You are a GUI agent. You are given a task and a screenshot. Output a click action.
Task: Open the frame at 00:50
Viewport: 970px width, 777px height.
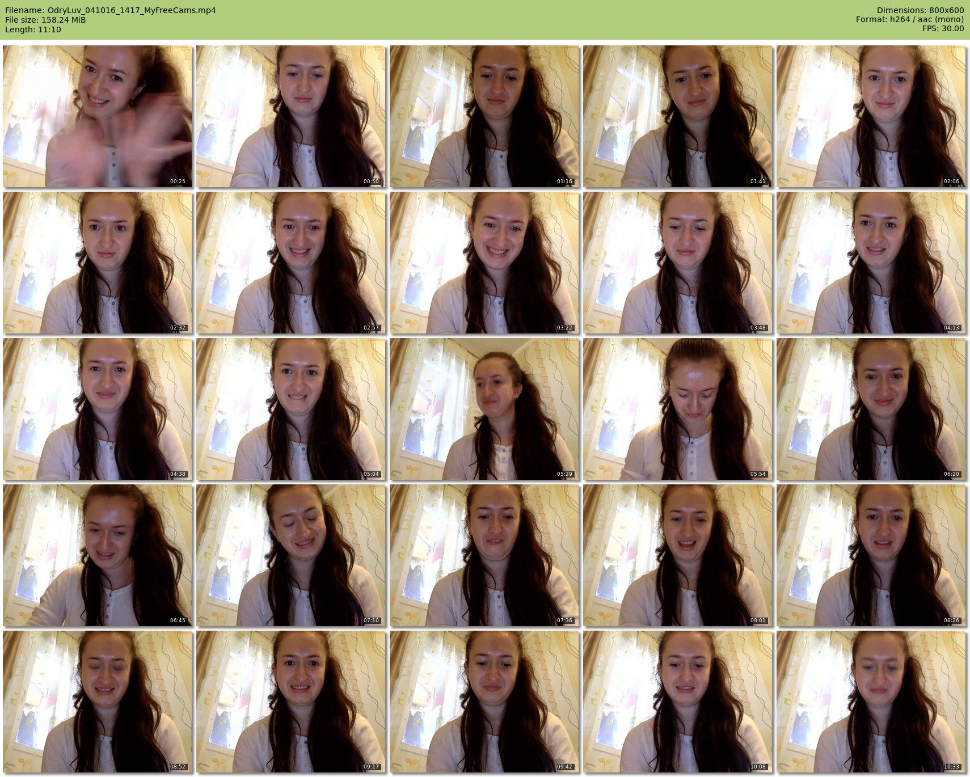click(x=291, y=116)
